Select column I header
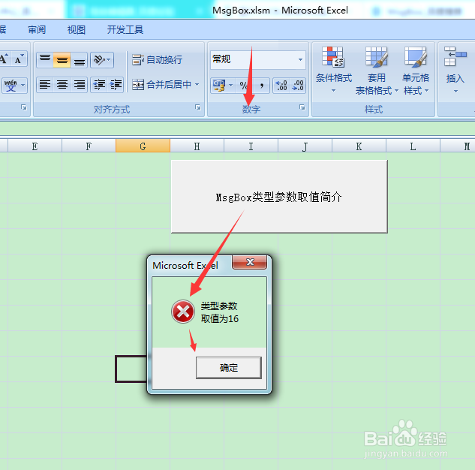This screenshot has width=475, height=470. pyautogui.click(x=251, y=146)
